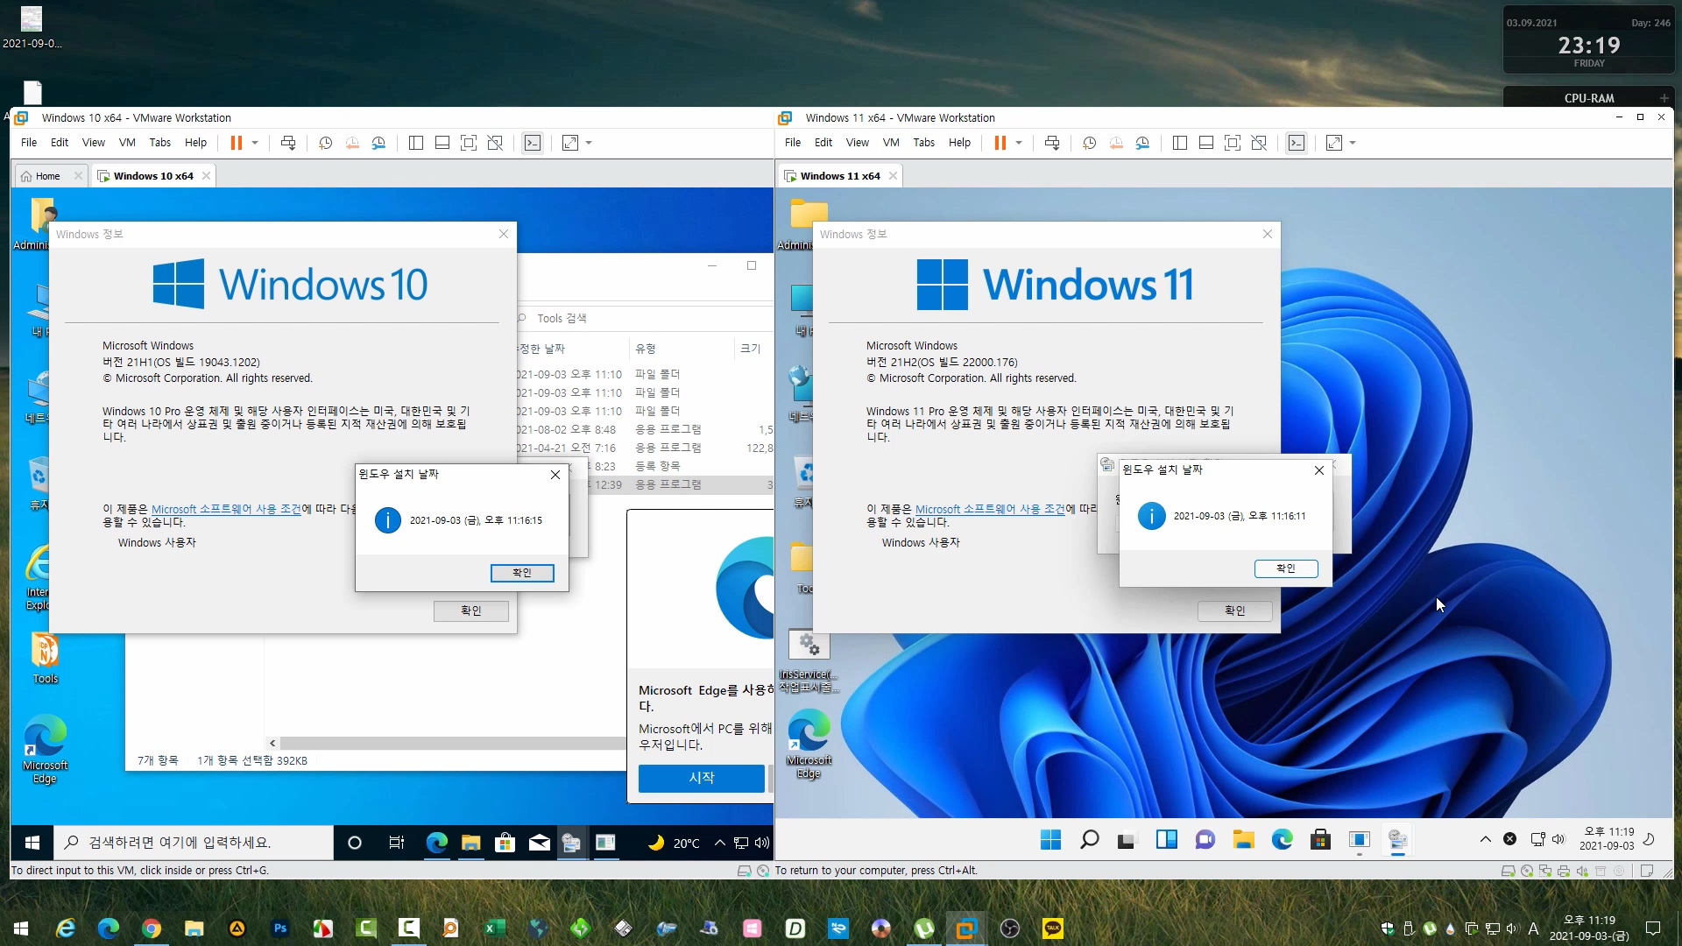Open console view icon in Windows 10 VMware toolbar
This screenshot has width=1682, height=946.
(x=533, y=143)
